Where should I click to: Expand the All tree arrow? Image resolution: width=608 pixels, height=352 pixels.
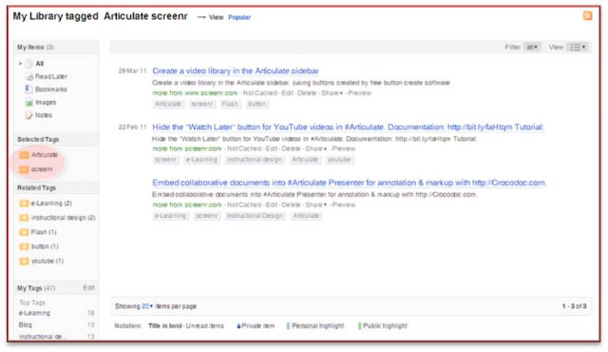click(20, 63)
